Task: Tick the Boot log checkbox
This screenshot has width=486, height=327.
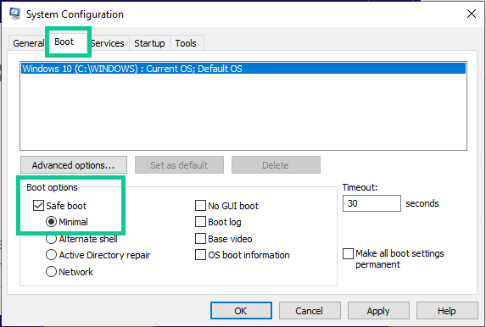Action: pos(200,222)
